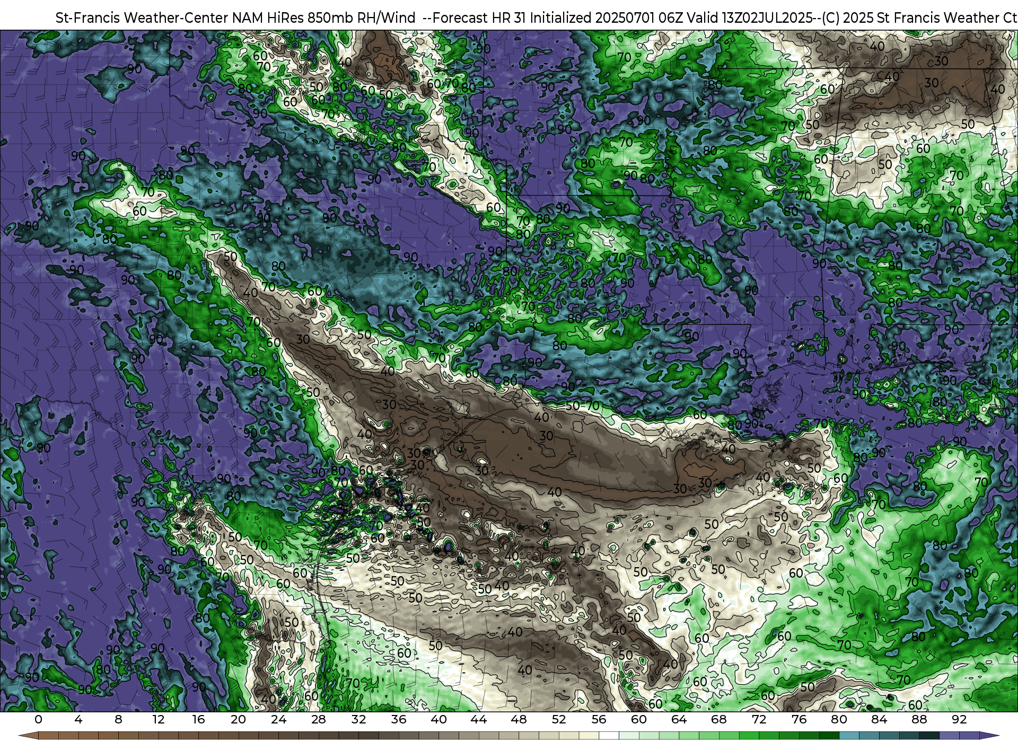Click the colorbar tick label 0
This screenshot has width=1018, height=742.
tap(38, 720)
